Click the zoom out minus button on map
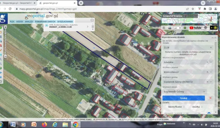Viewport: 220px width, 128px height. (x=5, y=56)
